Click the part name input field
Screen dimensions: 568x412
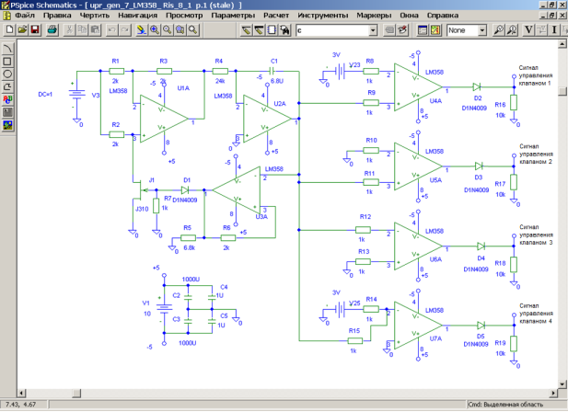(x=332, y=30)
